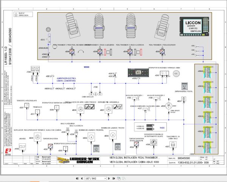The height and width of the screenshot is (182, 227).
Task: Click VISTA GLOBAL INSTALACIÓN PEDAL TRANSMISOR title
Action: tap(134, 158)
